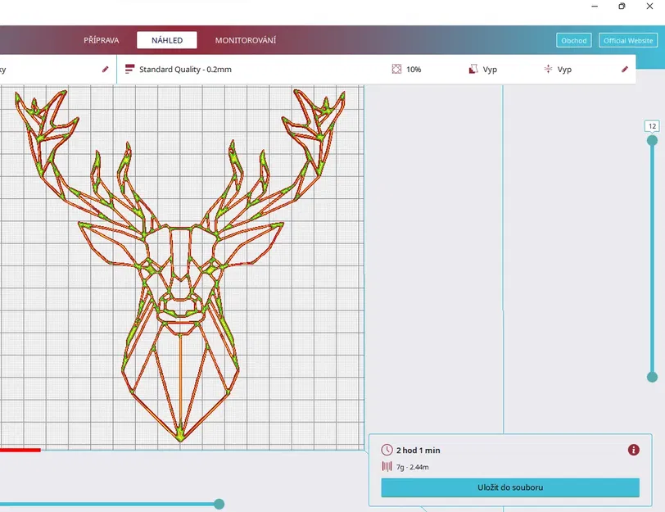Click the 10% infill value
Image resolution: width=665 pixels, height=512 pixels.
tap(414, 70)
